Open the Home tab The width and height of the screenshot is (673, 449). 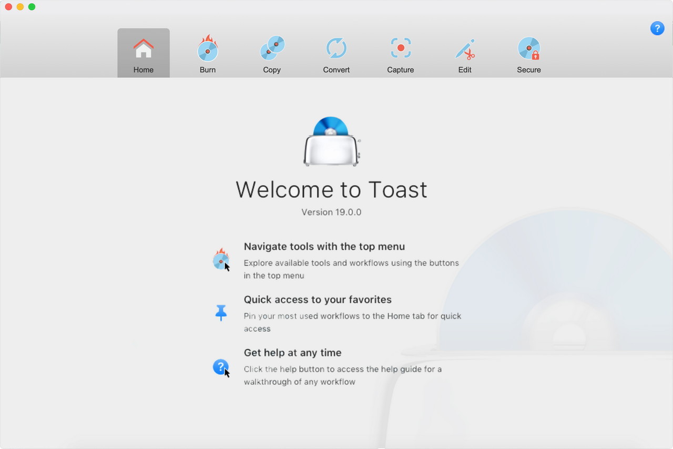coord(144,53)
